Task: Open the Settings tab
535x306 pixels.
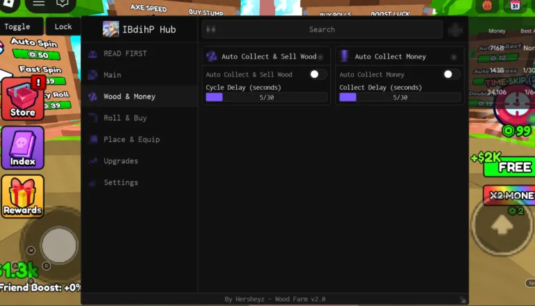Action: pos(140,182)
